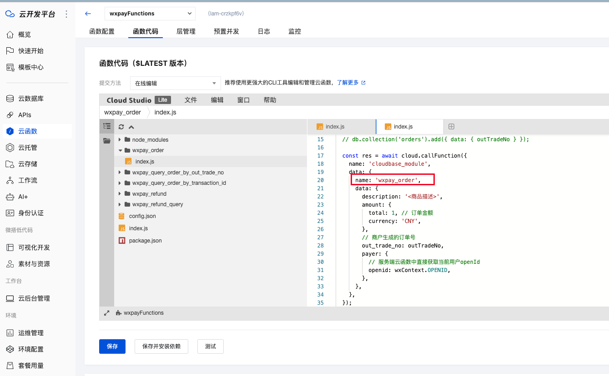Click the open folder icon in the editor sidebar
Screen dimensions: 609x376
(x=107, y=140)
